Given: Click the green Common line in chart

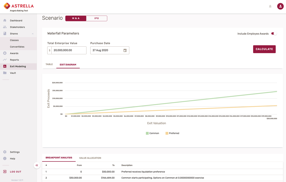Looking at the screenshot, I should [x=171, y=103].
